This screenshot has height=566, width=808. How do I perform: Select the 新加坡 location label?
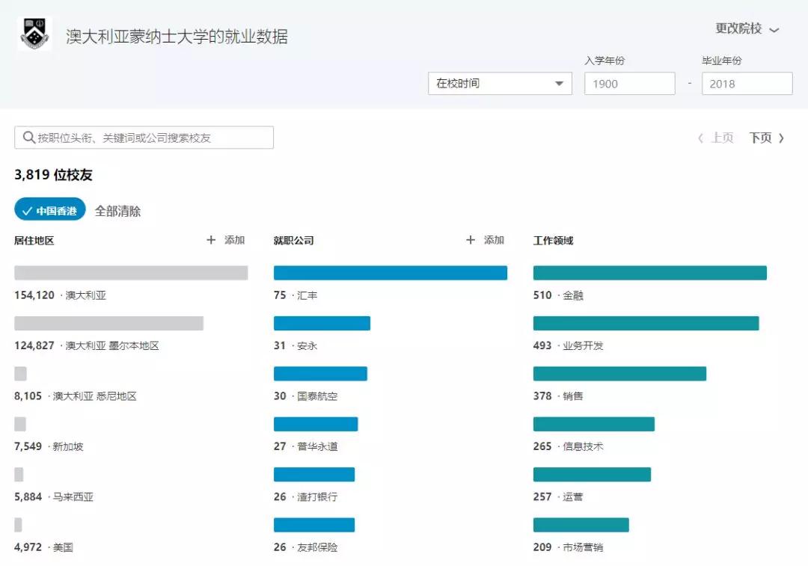(x=68, y=446)
